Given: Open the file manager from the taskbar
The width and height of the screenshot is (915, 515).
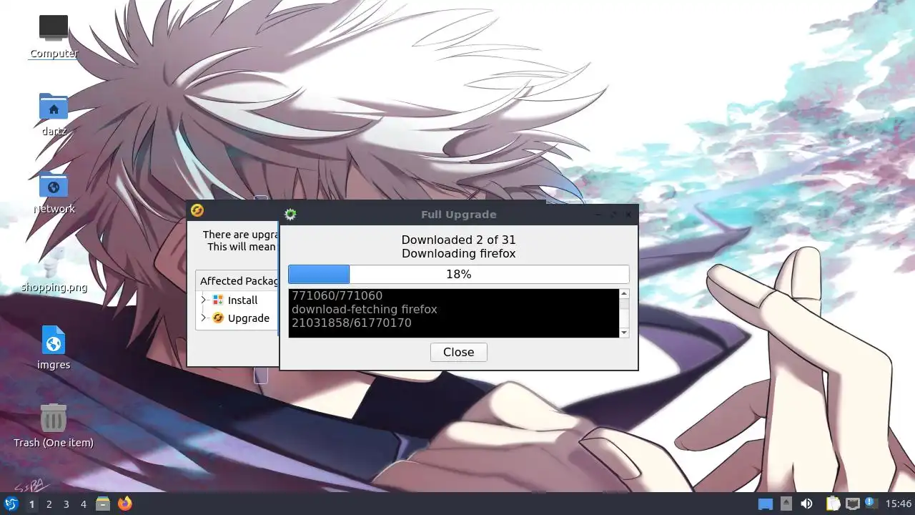Looking at the screenshot, I should coord(103,504).
